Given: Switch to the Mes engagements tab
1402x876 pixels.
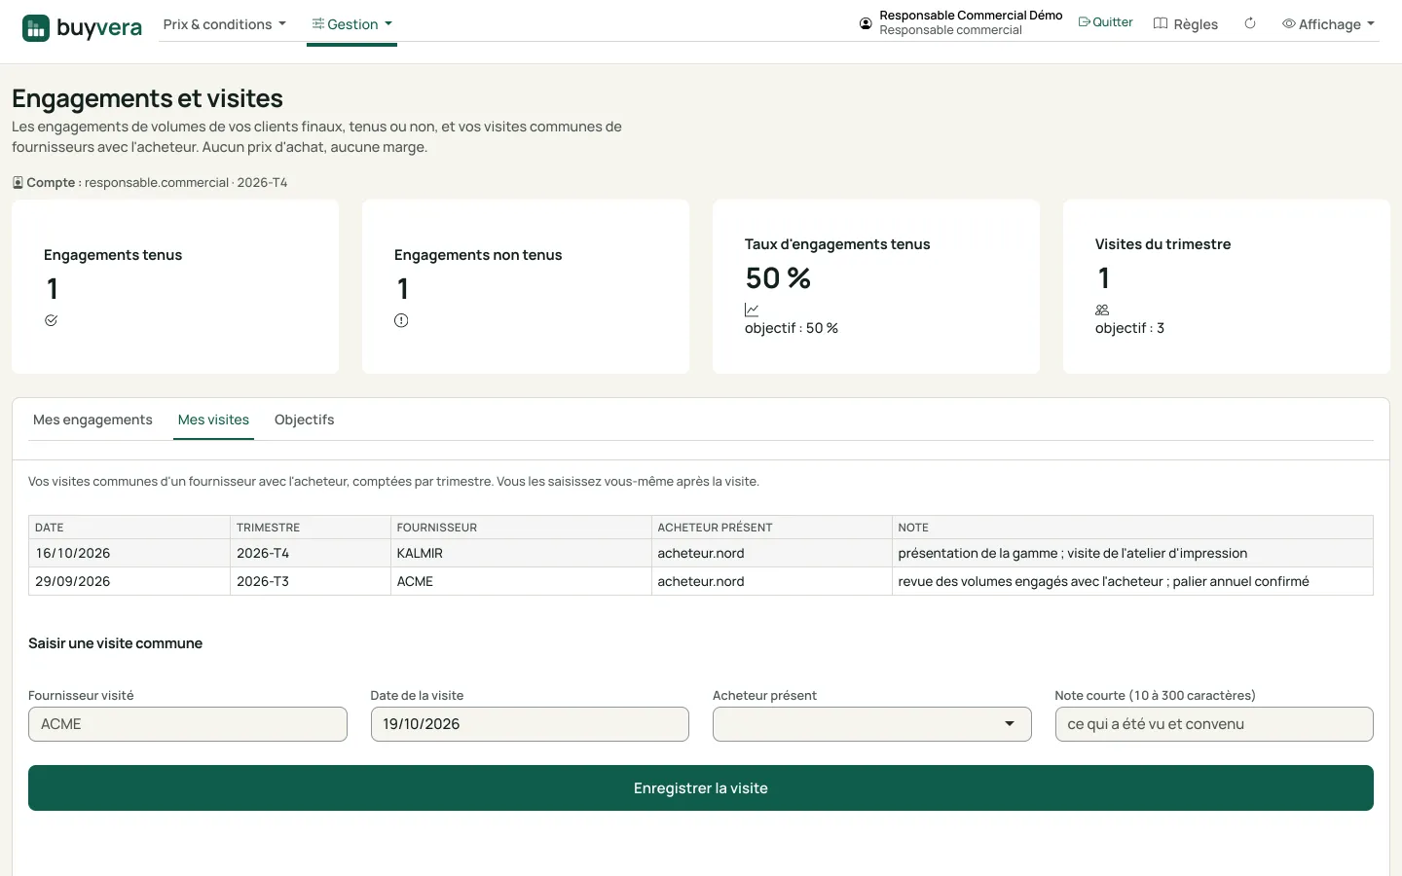Looking at the screenshot, I should coord(92,420).
